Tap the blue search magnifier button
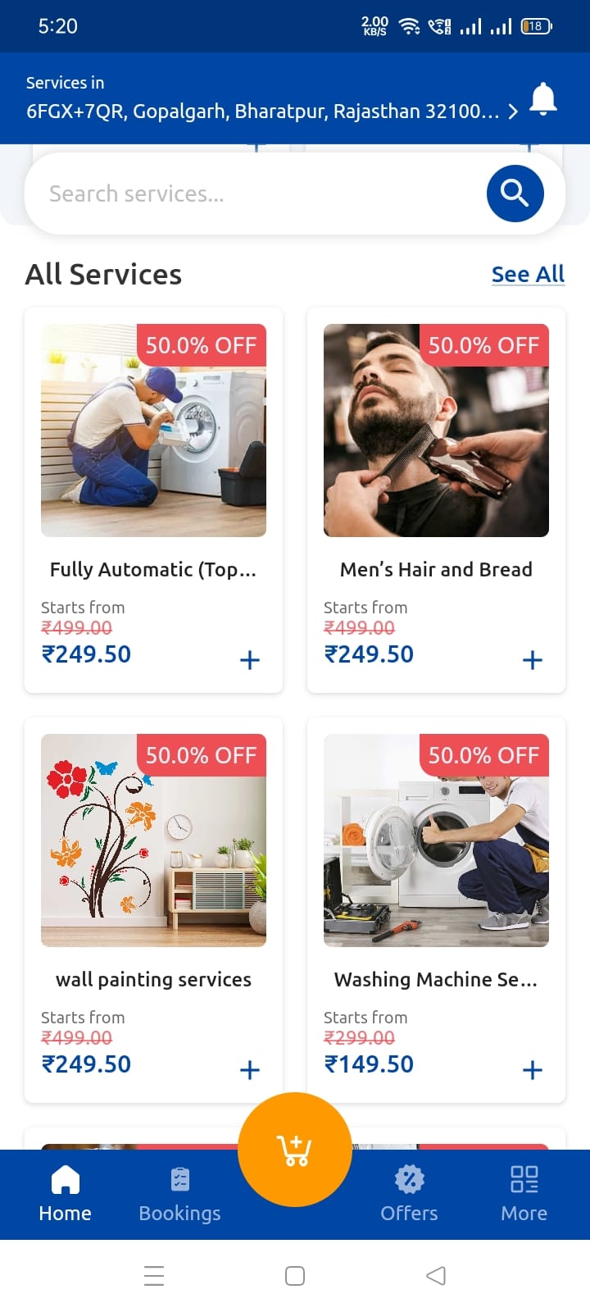The height and width of the screenshot is (1312, 590). coord(515,194)
